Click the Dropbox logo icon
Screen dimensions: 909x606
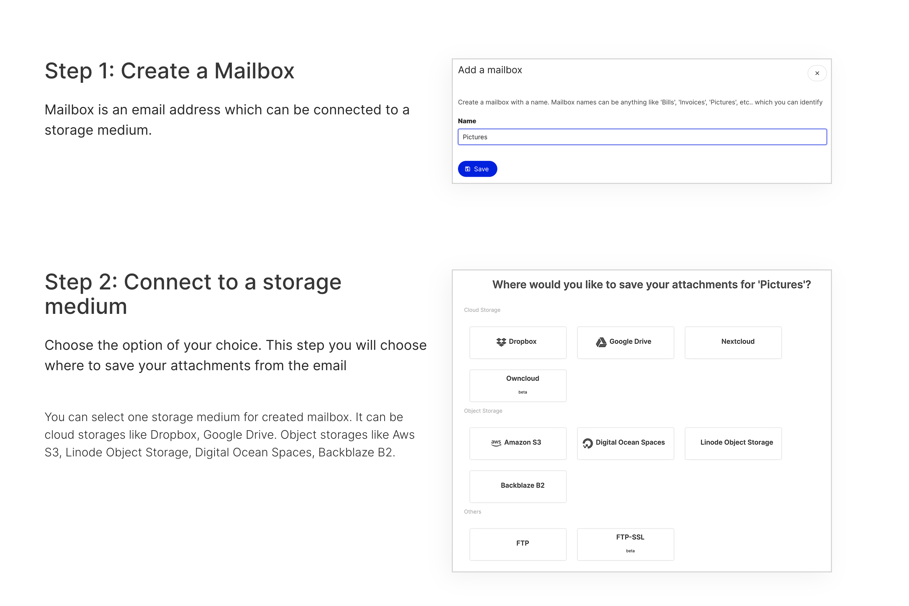coord(501,342)
